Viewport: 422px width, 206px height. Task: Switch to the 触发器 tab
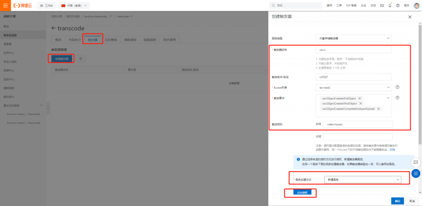[x=93, y=40]
